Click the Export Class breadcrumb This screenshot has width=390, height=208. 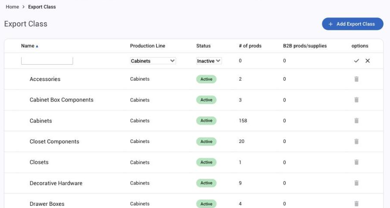(x=42, y=7)
